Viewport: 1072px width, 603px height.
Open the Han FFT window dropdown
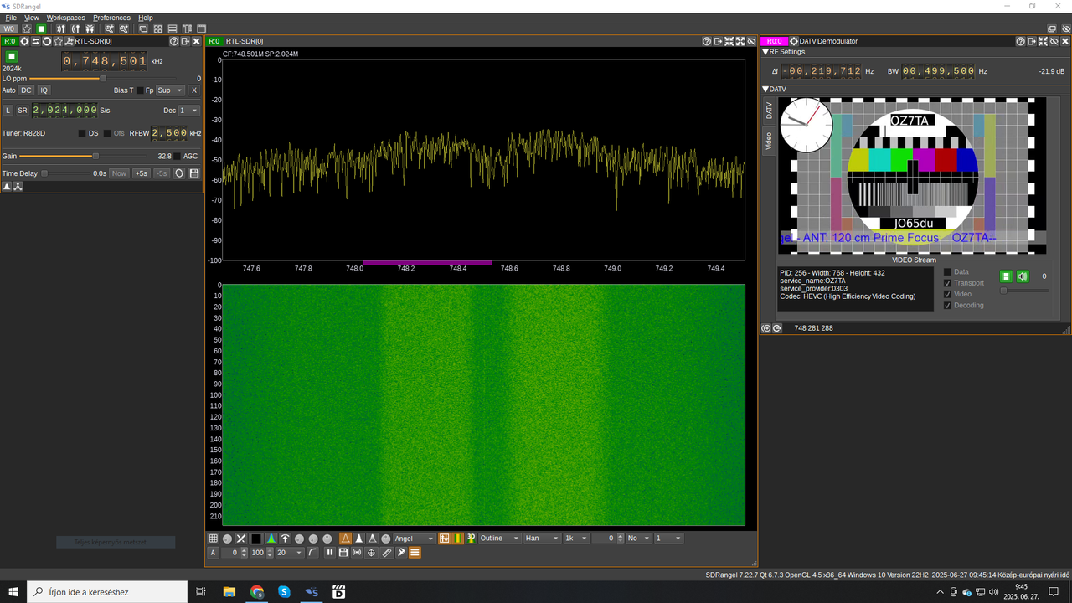(541, 539)
